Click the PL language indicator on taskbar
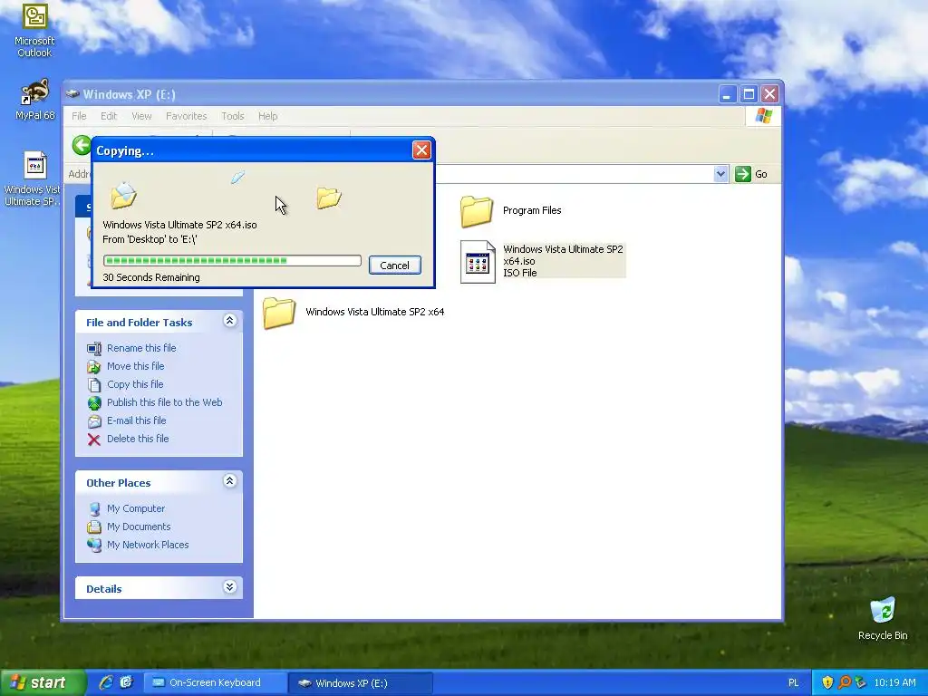The height and width of the screenshot is (696, 928). tap(794, 683)
